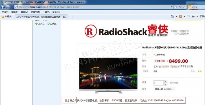The image size is (205, 105).
Task: Click the RSS feeds toolbar icon
Action: (x=181, y=17)
